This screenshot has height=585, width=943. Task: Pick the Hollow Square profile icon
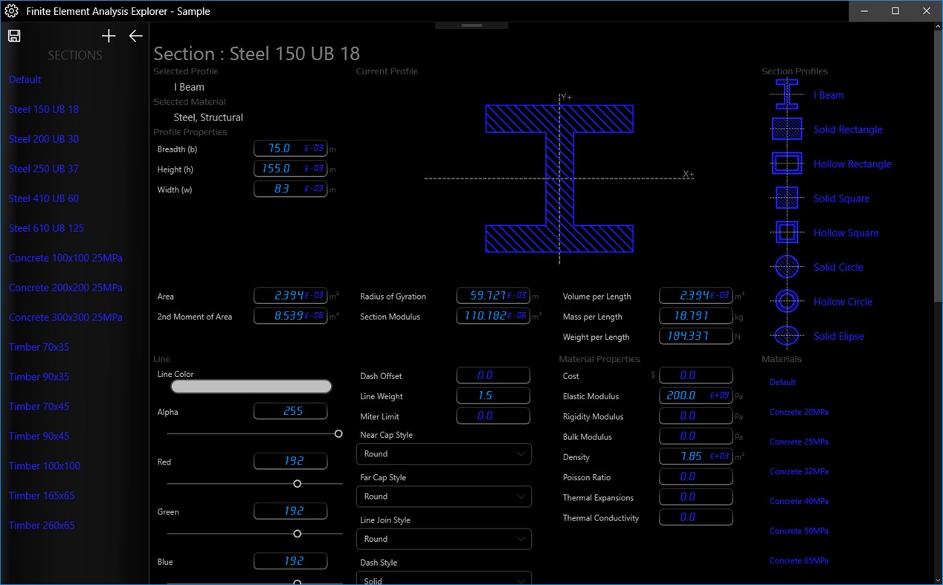(786, 232)
